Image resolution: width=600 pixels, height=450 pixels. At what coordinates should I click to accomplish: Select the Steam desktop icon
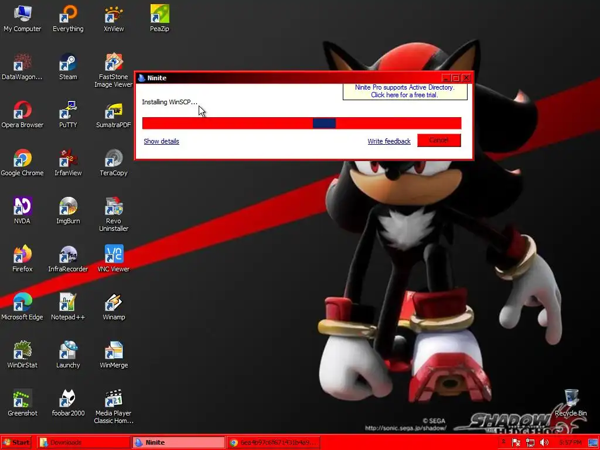point(68,67)
